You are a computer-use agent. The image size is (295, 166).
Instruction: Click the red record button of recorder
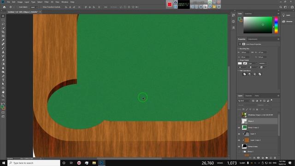[x=170, y=5]
